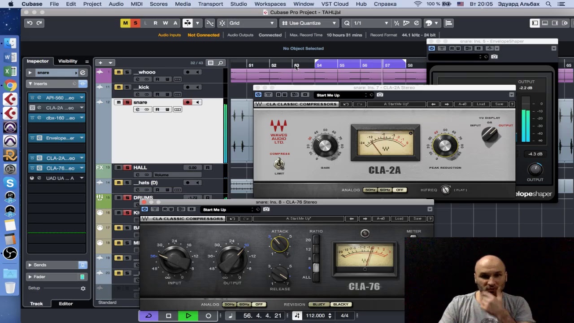Click Save button in CLA-76 plugin
The width and height of the screenshot is (574, 323).
coord(417,218)
